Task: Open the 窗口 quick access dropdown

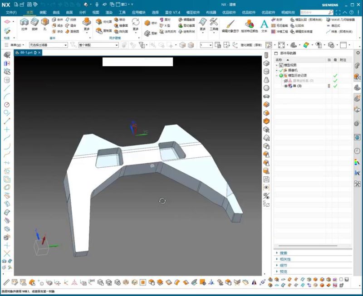Action: (123, 4)
